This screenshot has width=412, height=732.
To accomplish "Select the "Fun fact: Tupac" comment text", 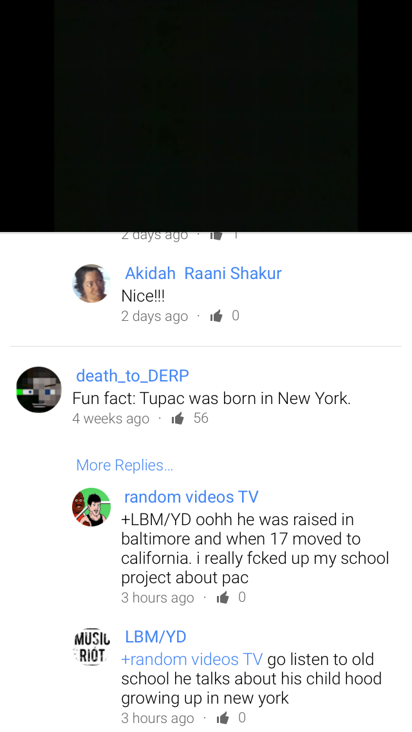I will coord(211,399).
